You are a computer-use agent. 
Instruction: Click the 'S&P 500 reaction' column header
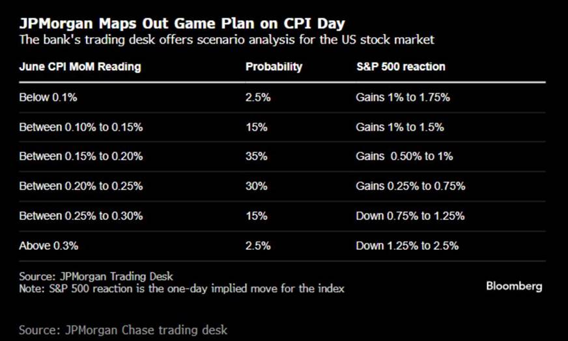click(x=401, y=66)
